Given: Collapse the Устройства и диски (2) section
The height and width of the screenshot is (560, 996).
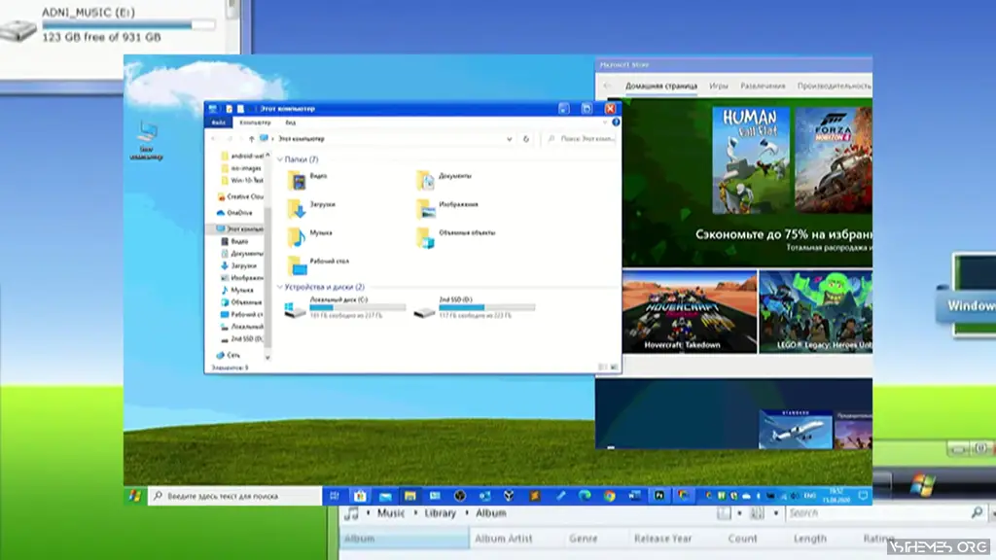Looking at the screenshot, I should (282, 289).
